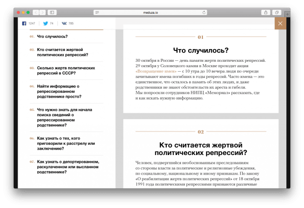The height and width of the screenshot is (208, 304).
Task: Select «Кто считается жертвой политических репрессий?» in sidebar
Action: 60,52
